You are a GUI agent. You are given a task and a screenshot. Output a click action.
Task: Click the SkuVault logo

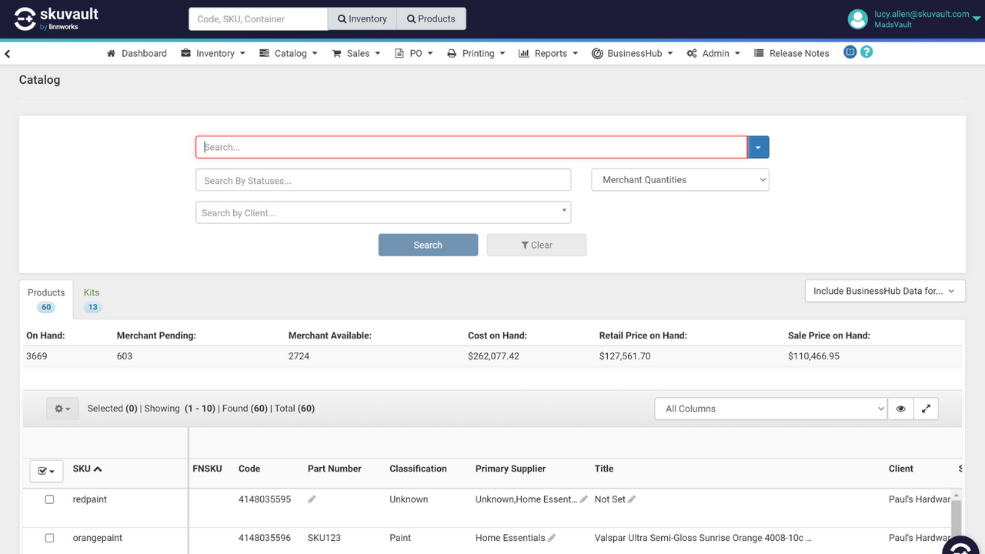click(56, 17)
